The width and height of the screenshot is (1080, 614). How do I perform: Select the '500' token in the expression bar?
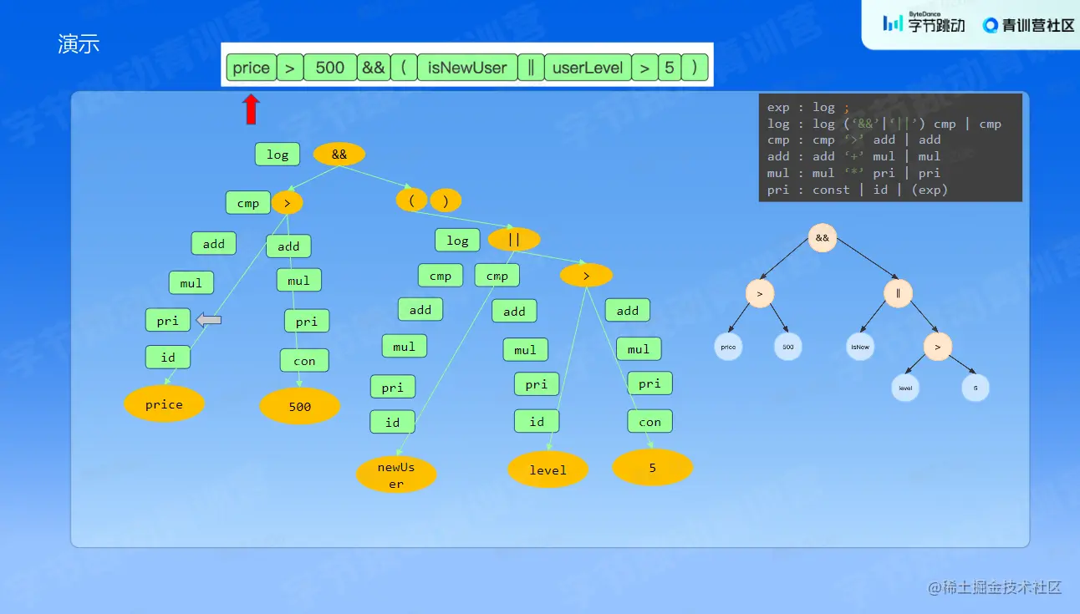[x=330, y=68]
